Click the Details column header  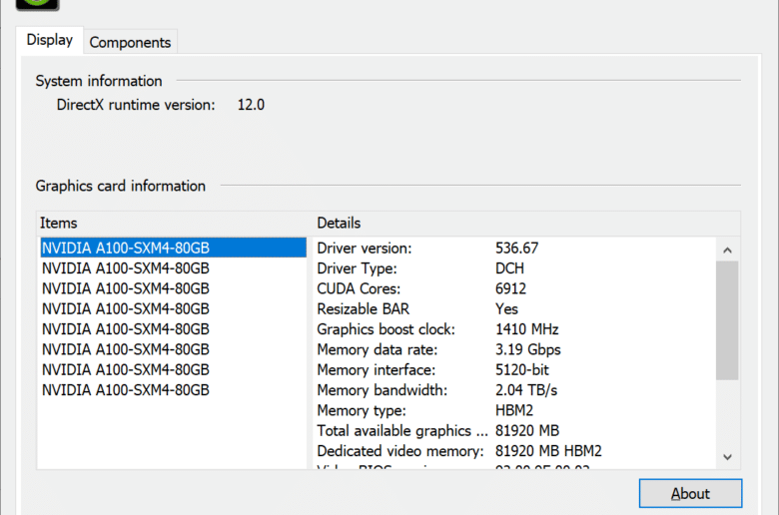(x=339, y=223)
